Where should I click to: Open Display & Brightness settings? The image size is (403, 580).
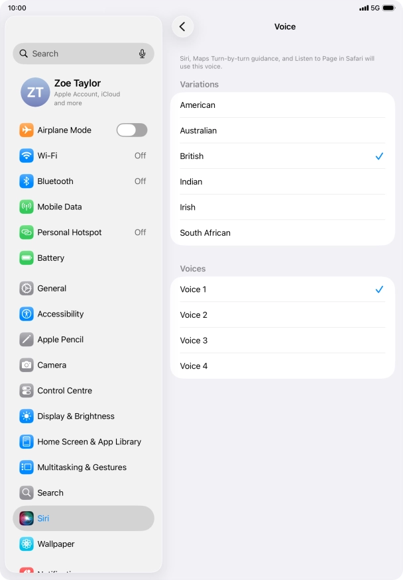click(84, 416)
